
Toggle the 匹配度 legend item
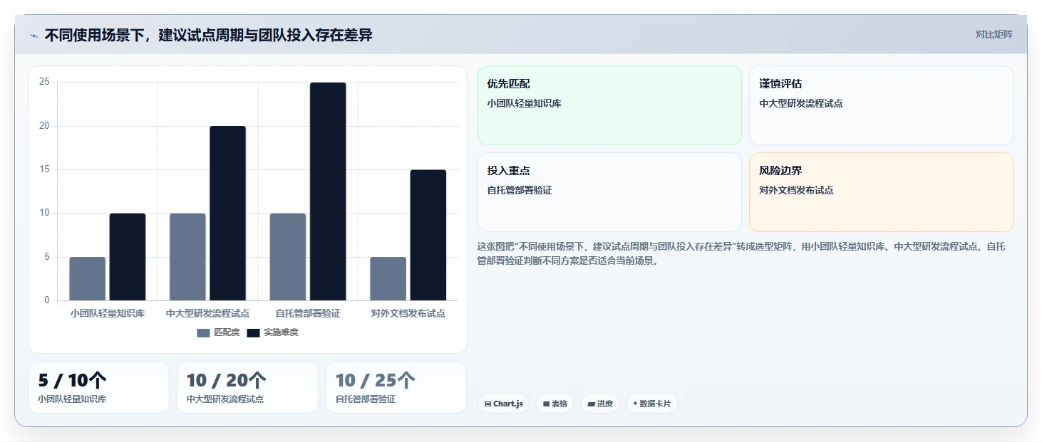[x=218, y=332]
